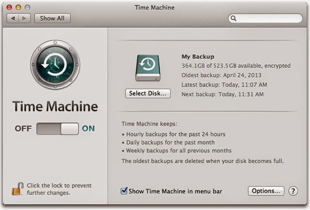Image resolution: width=310 pixels, height=210 pixels.
Task: Close the window with the red button
Action: (x=9, y=8)
